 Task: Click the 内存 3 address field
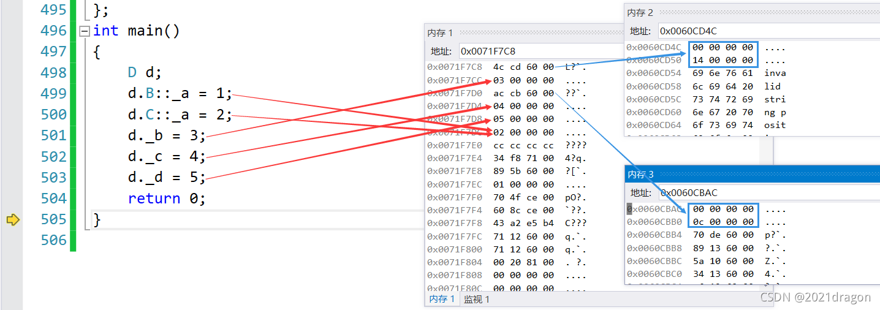coord(769,192)
